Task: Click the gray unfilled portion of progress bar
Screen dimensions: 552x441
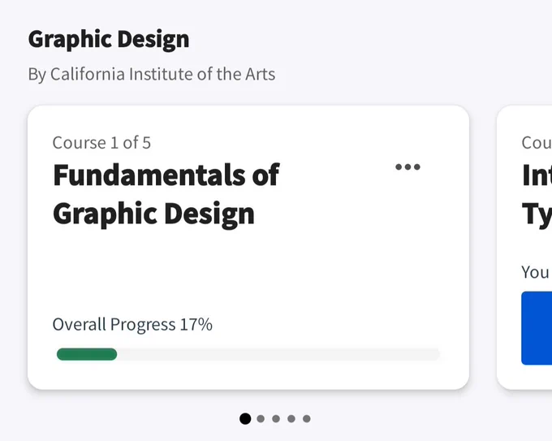Action: [x=278, y=354]
